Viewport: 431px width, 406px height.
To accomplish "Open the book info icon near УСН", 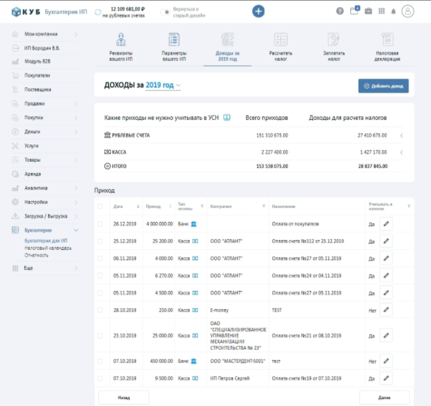I will (x=226, y=118).
